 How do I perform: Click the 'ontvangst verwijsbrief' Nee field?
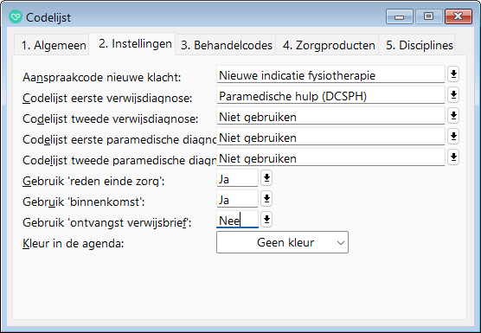(x=237, y=220)
